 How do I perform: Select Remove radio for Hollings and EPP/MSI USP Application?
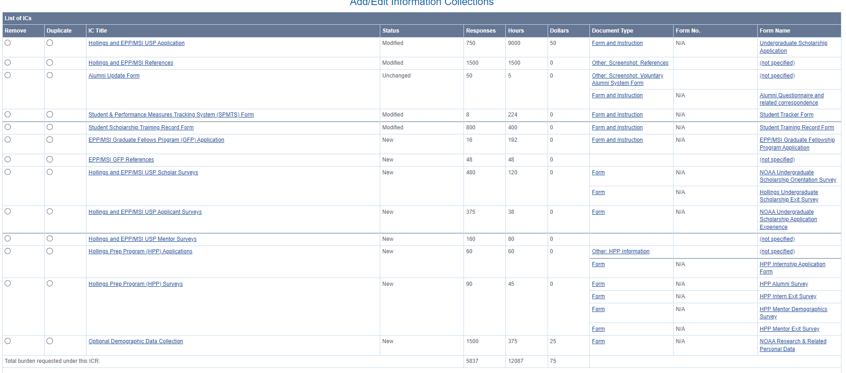click(8, 43)
